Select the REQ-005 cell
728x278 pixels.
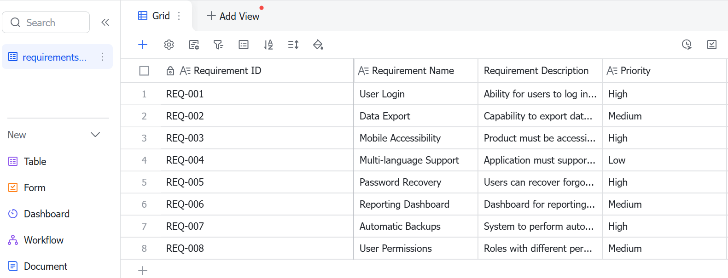coord(256,182)
